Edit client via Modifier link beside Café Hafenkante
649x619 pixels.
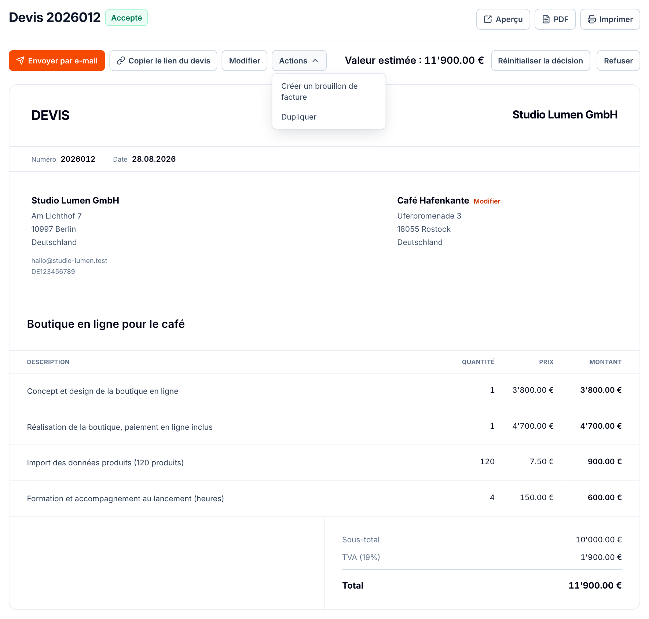coord(487,201)
